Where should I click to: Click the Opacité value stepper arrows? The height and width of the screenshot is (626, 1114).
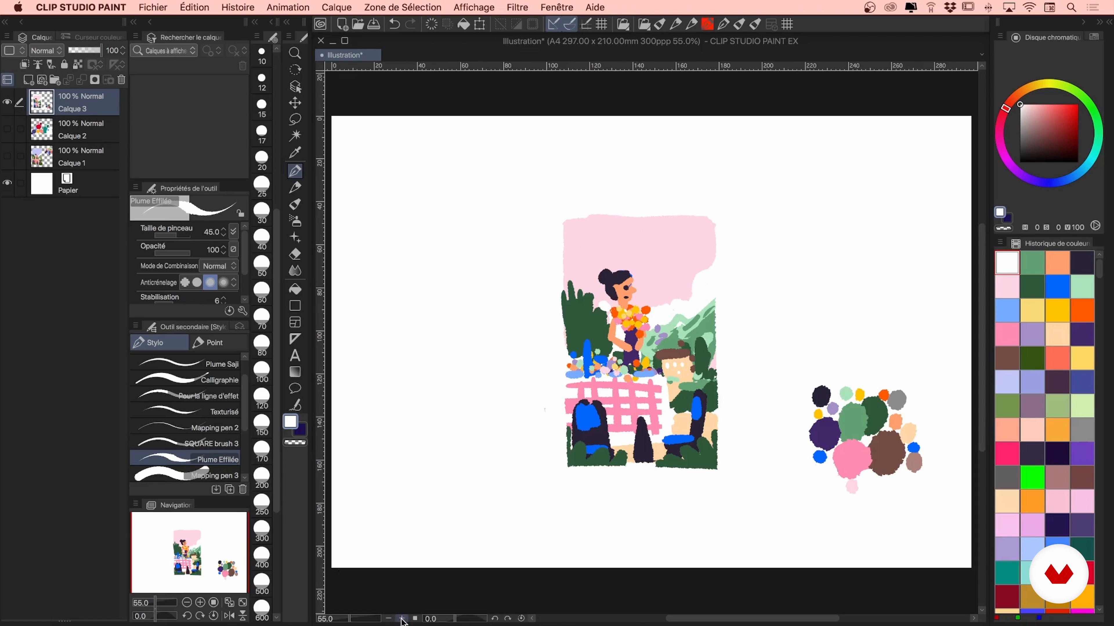[x=224, y=250]
